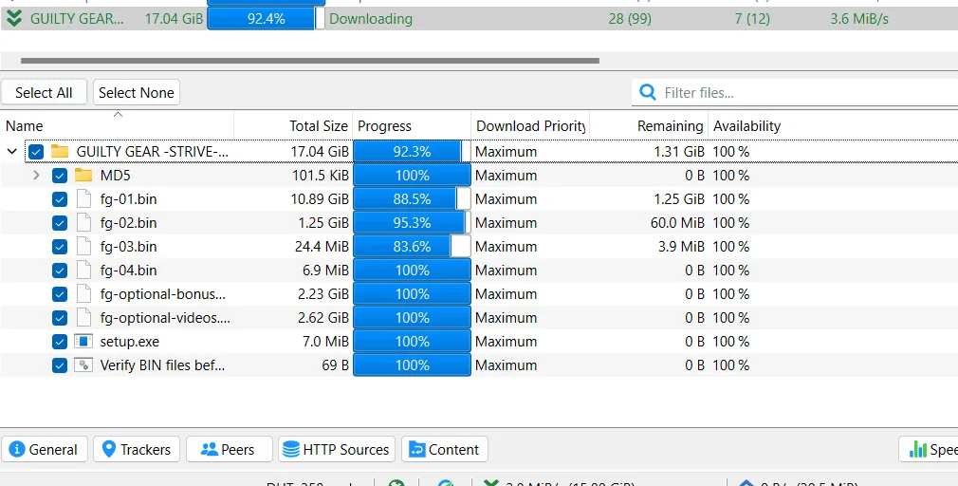The image size is (958, 486).
Task: Click the 10.89 GiB size of fg-01.bin
Action: (x=320, y=199)
